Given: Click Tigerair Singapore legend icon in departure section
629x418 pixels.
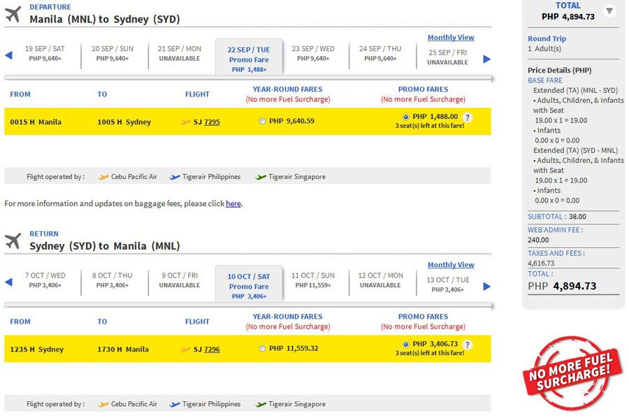Looking at the screenshot, I should (261, 177).
